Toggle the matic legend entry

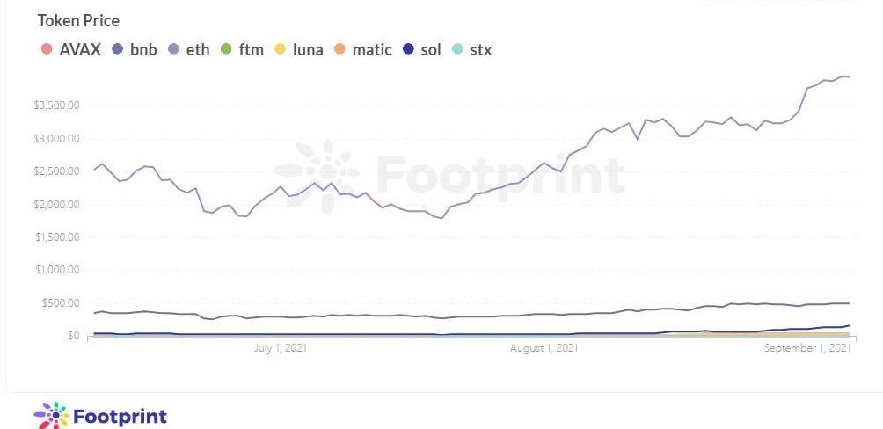tap(371, 49)
